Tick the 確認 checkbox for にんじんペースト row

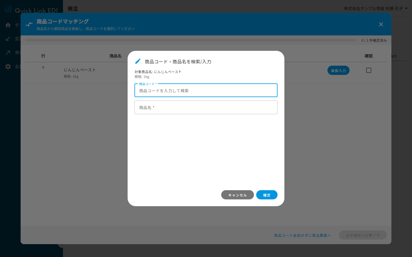(369, 70)
